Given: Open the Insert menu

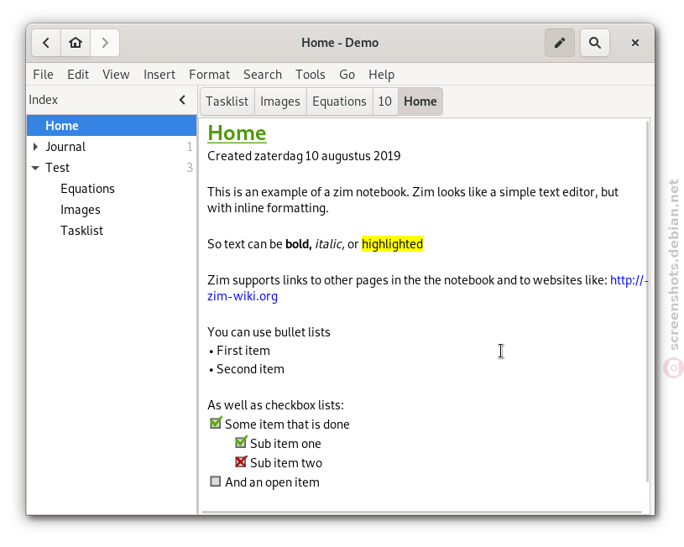Looking at the screenshot, I should click(x=159, y=75).
